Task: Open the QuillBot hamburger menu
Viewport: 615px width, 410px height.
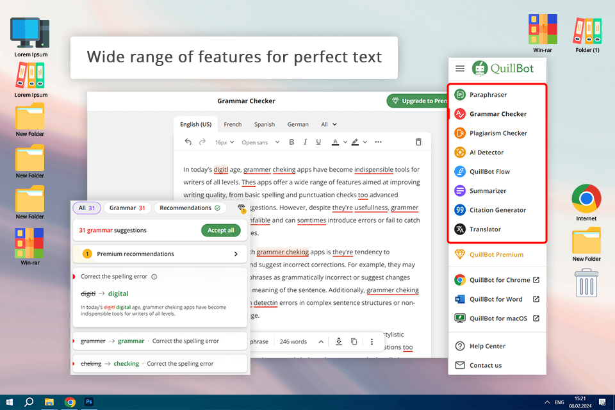Action: 460,69
